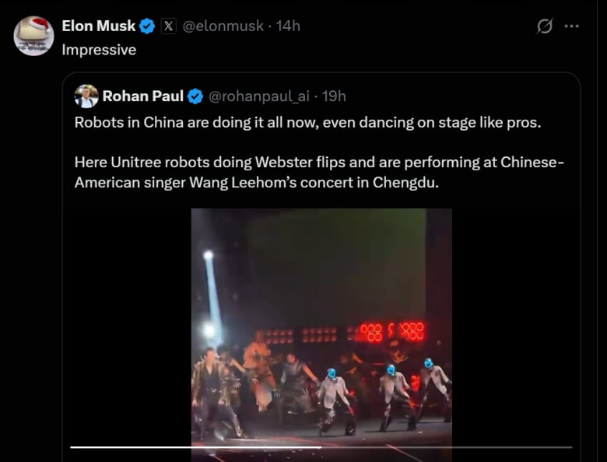
Task: Seek using the video progress bar
Action: (x=321, y=447)
